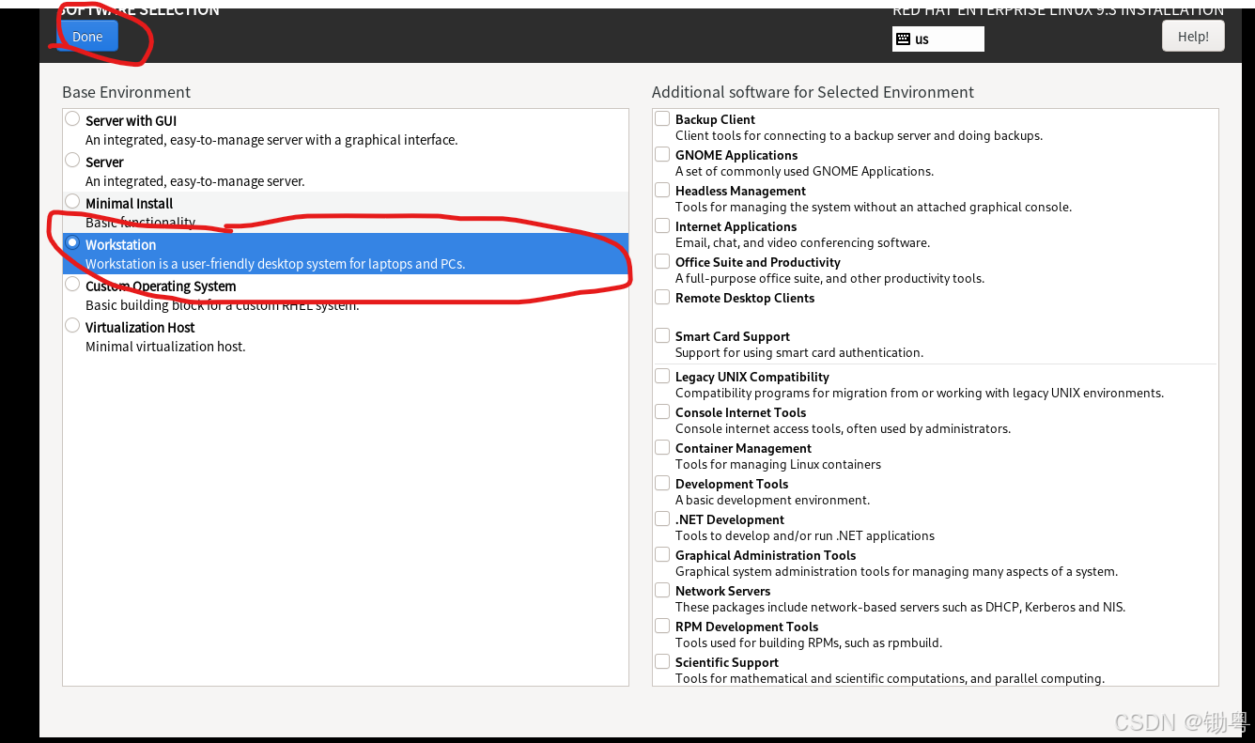The height and width of the screenshot is (743, 1255).
Task: Tick the Network Servers checkbox
Action: pos(662,590)
